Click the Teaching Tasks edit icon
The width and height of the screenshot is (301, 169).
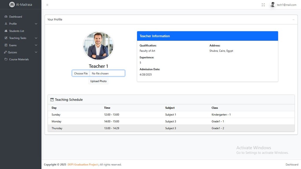[x=6, y=38]
